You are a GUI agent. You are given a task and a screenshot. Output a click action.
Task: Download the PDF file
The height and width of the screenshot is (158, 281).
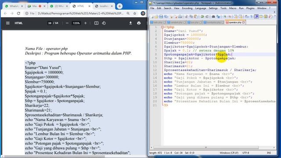pyautogui.click(x=131, y=23)
